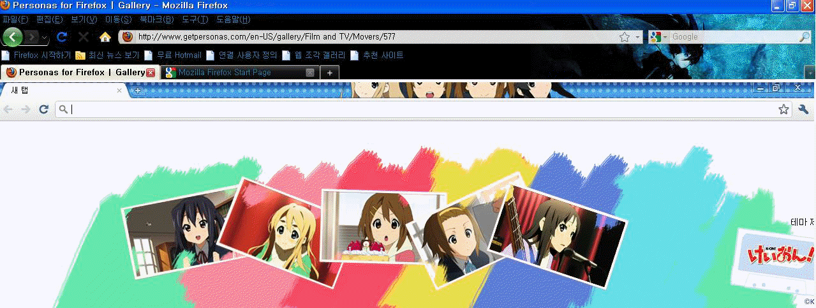Open new Chrome tab with plus button
The width and height of the screenshot is (816, 308).
tap(137, 91)
